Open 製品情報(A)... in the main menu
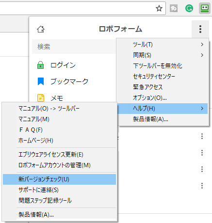The width and height of the screenshot is (212, 223). point(163,119)
